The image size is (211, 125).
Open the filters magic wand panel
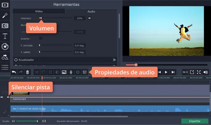click(5, 16)
